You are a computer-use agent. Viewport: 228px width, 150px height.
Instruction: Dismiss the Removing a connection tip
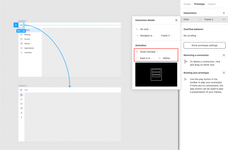pos(224,55)
